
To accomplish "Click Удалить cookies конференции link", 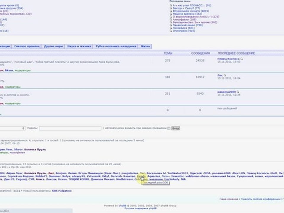I will (261, 199).
